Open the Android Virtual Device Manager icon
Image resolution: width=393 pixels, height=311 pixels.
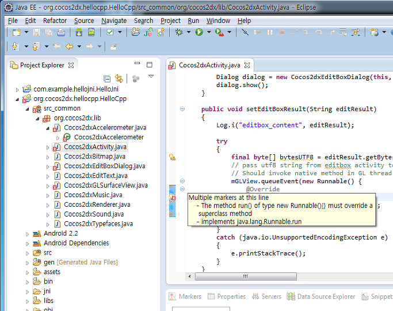[91, 32]
